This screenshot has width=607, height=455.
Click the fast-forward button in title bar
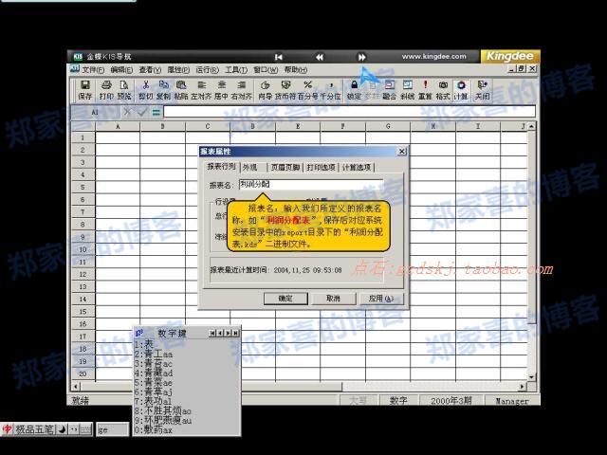361,57
